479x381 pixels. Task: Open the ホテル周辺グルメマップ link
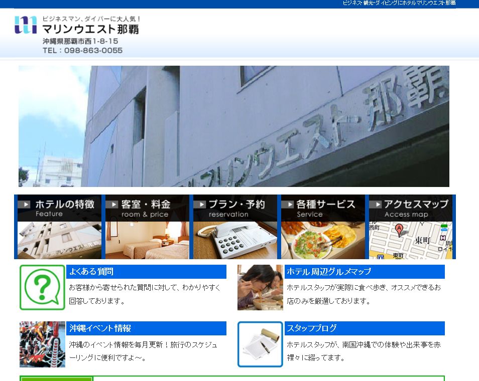coord(329,272)
